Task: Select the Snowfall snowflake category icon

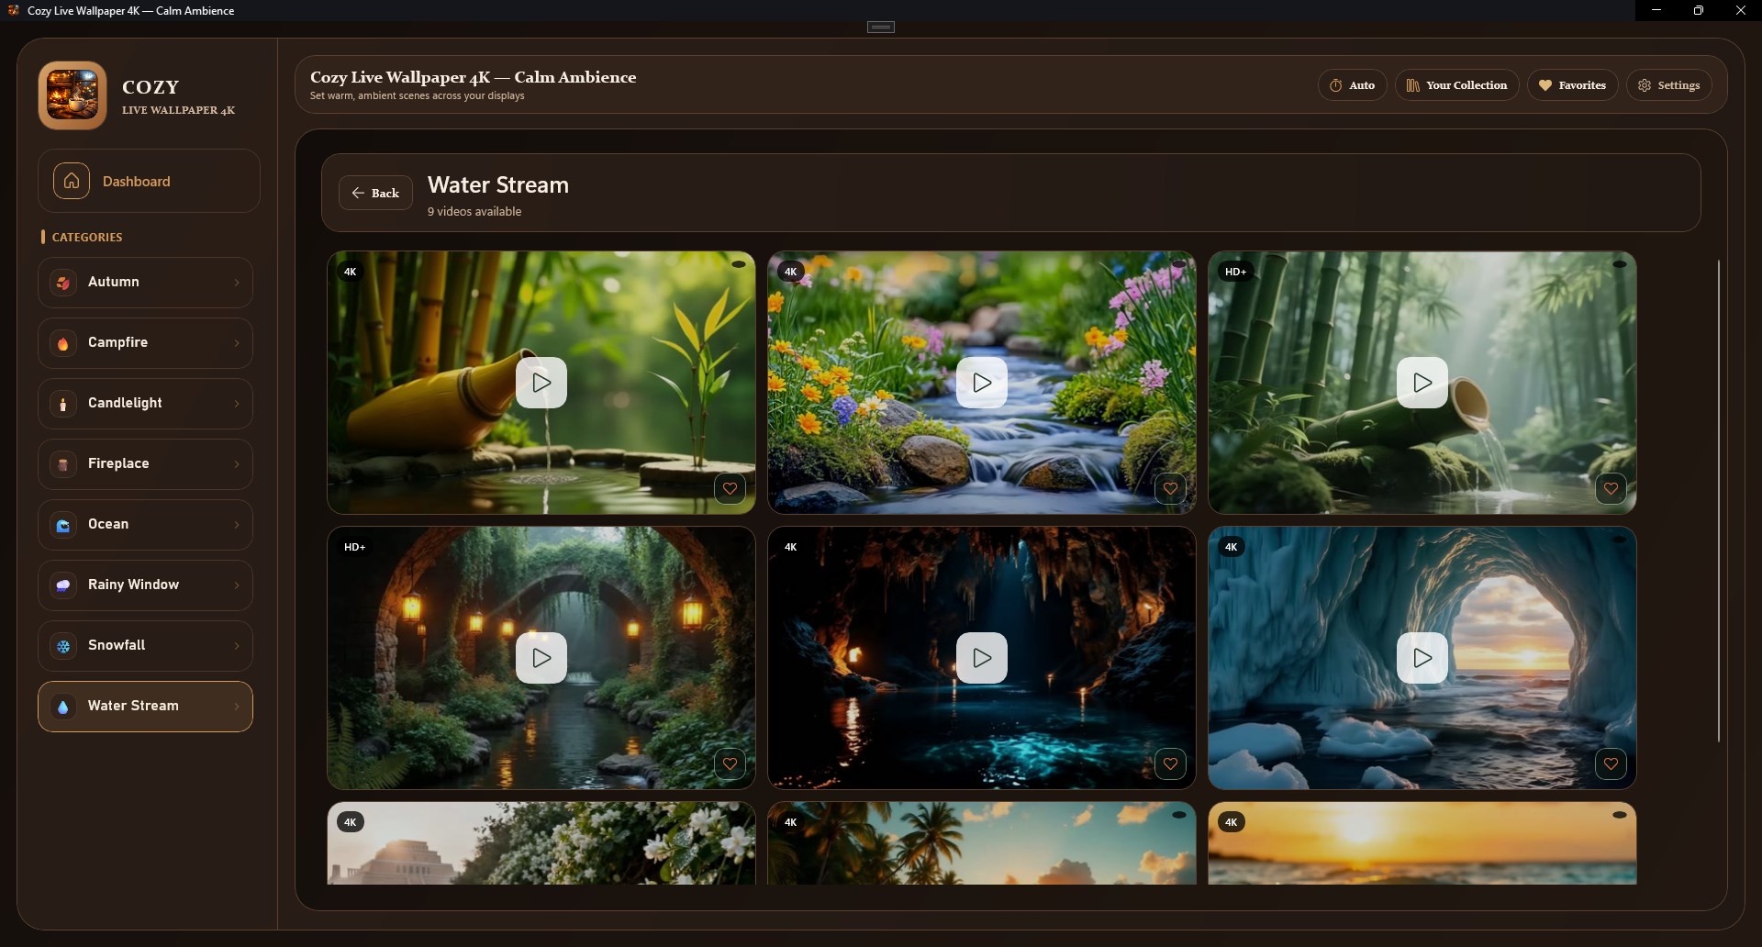Action: 63,646
